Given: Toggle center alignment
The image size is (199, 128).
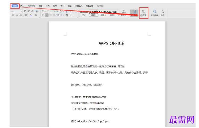Looking at the screenshot, I should coord(47,15).
